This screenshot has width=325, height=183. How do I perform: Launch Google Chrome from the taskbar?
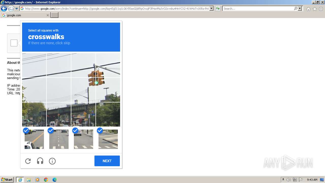coord(46,180)
